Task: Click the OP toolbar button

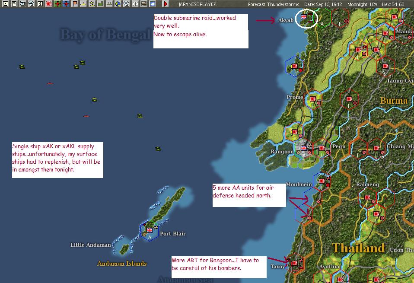Action: tap(135, 4)
